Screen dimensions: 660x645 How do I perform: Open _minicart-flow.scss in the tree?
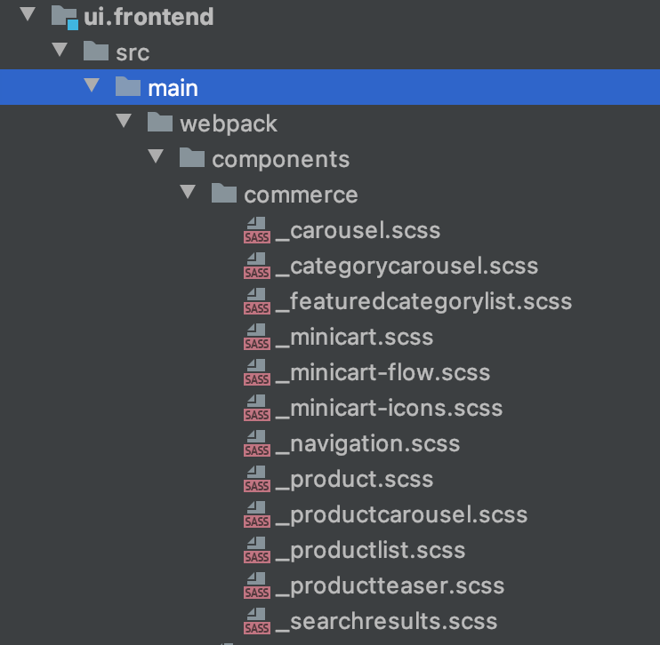382,373
